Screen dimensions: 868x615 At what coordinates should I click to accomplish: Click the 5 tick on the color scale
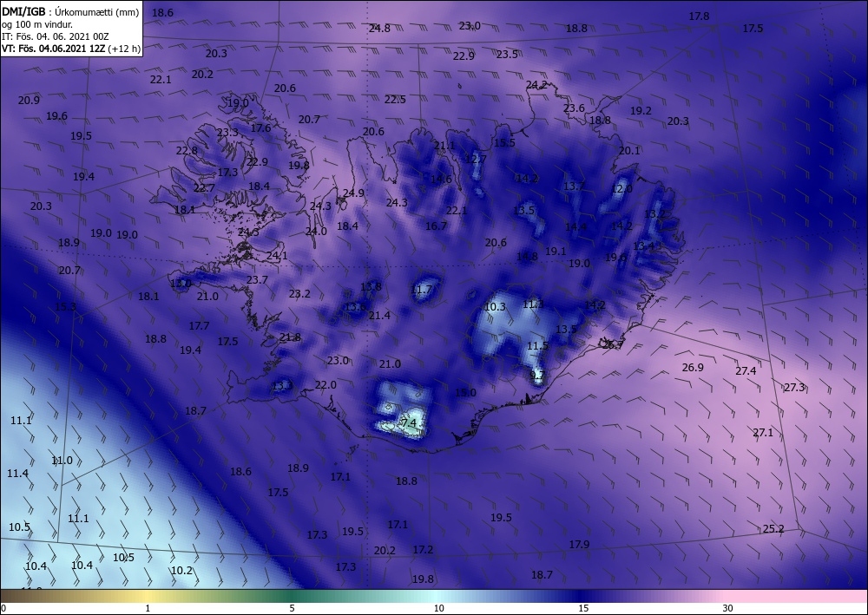(x=292, y=608)
